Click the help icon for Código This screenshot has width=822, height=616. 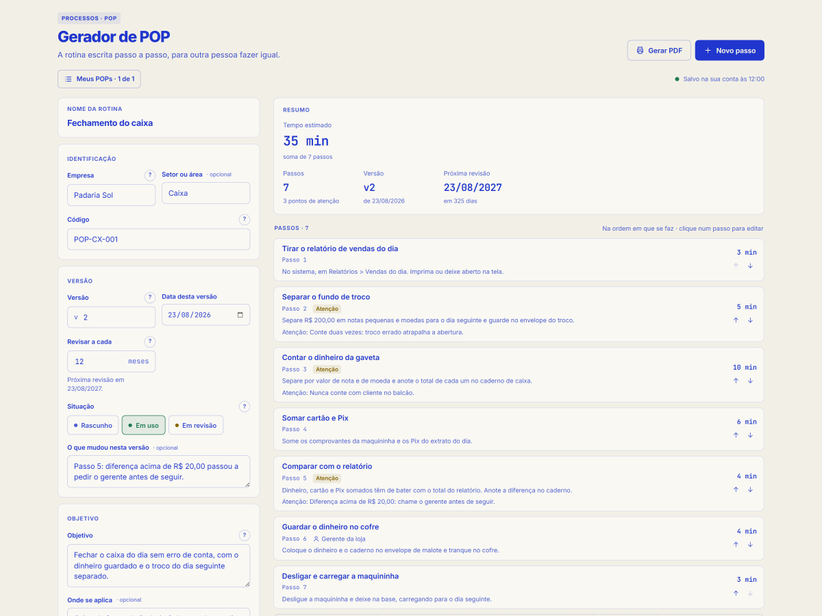(245, 220)
